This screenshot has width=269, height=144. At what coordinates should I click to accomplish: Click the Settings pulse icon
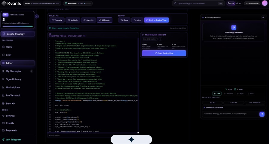coord(3,116)
